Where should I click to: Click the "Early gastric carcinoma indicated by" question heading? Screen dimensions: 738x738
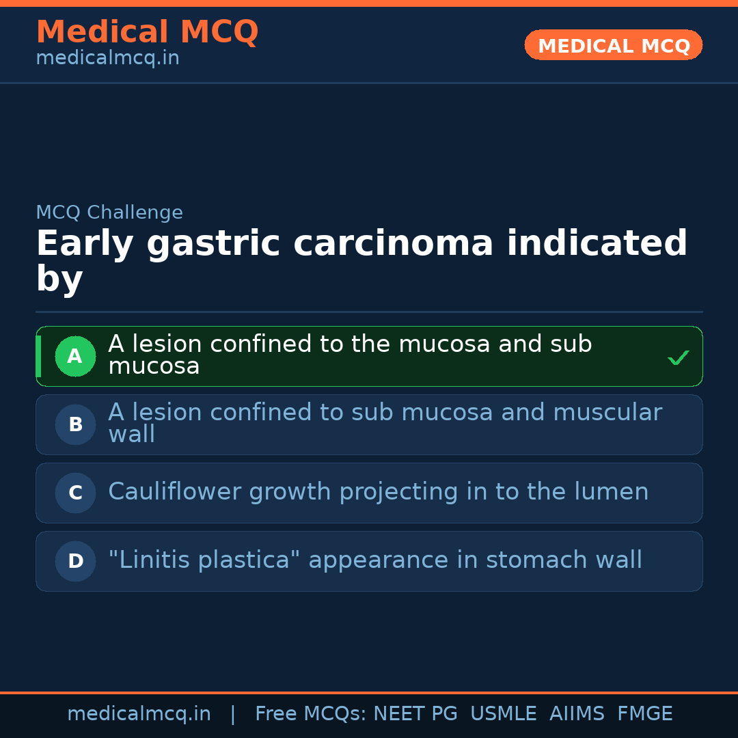point(361,260)
